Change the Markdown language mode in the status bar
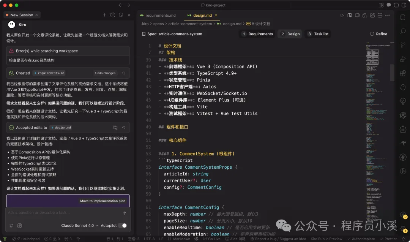The height and width of the screenshot is (242, 410). 181,239
